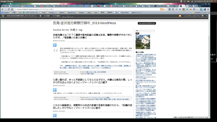Open the power session menu in top panel
Viewport: 217px width, 122px height.
215,1
